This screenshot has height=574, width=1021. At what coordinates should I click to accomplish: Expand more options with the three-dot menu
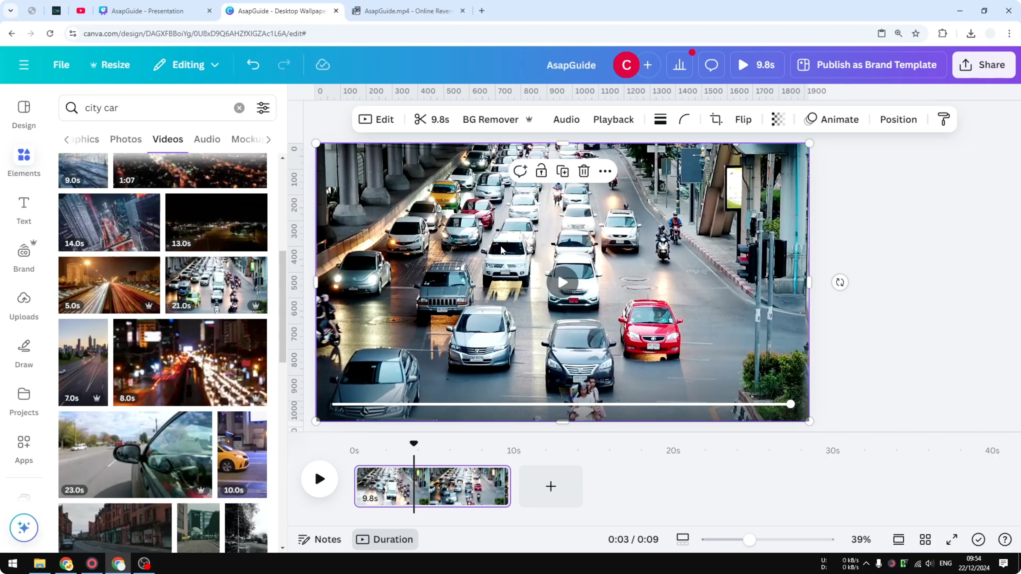coord(605,171)
